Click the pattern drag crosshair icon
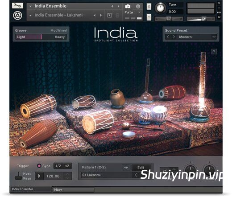This screenshot has width=232, height=197. tap(126, 168)
